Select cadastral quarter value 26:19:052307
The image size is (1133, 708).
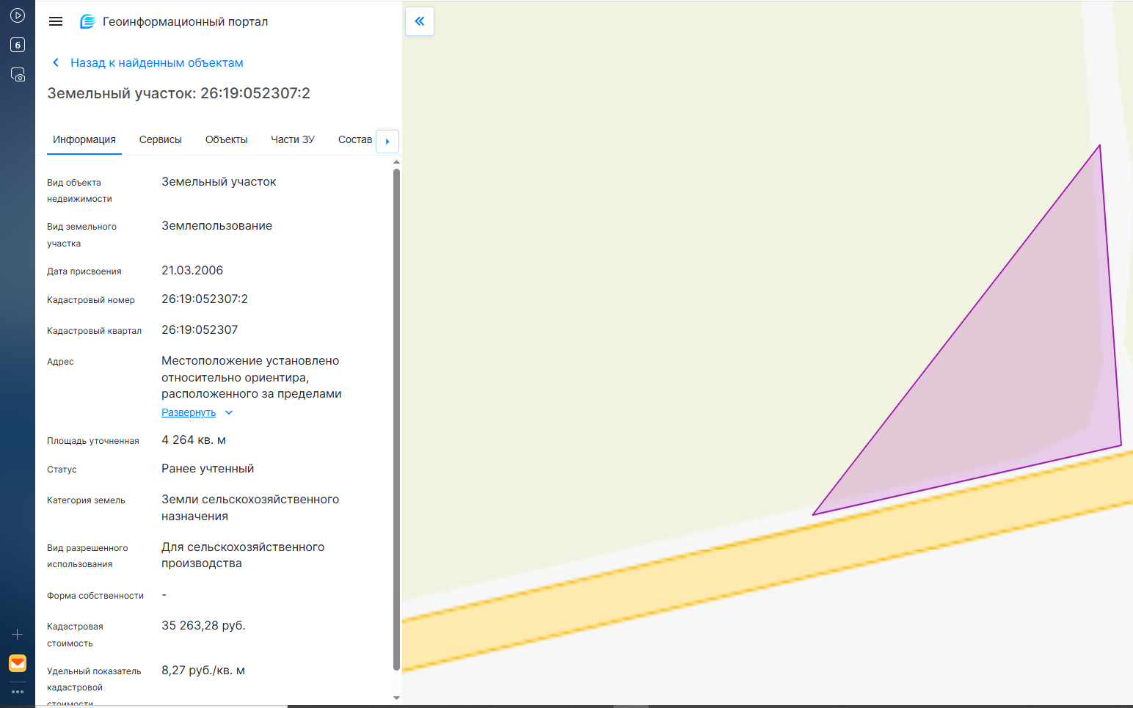click(200, 329)
